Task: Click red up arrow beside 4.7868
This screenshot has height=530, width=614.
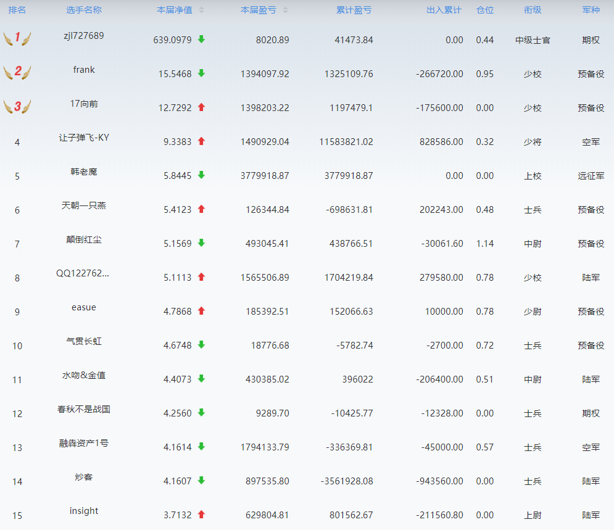Action: (x=201, y=311)
